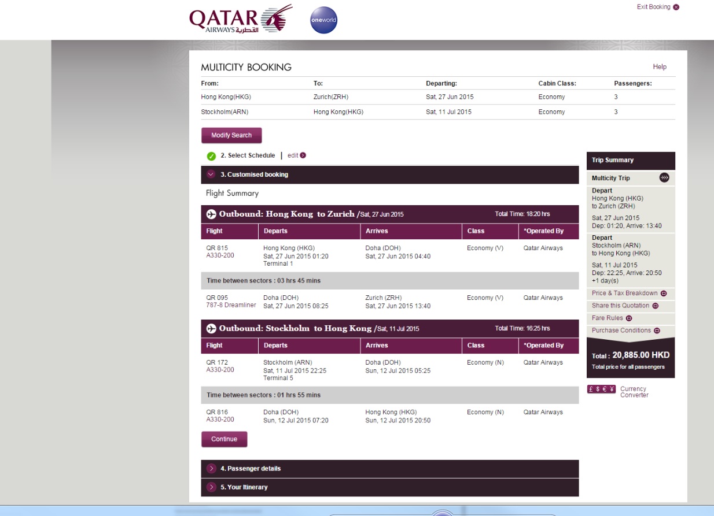The height and width of the screenshot is (516, 714).
Task: Click the plane icon beside Hong Kong to Zurich
Action: click(212, 214)
